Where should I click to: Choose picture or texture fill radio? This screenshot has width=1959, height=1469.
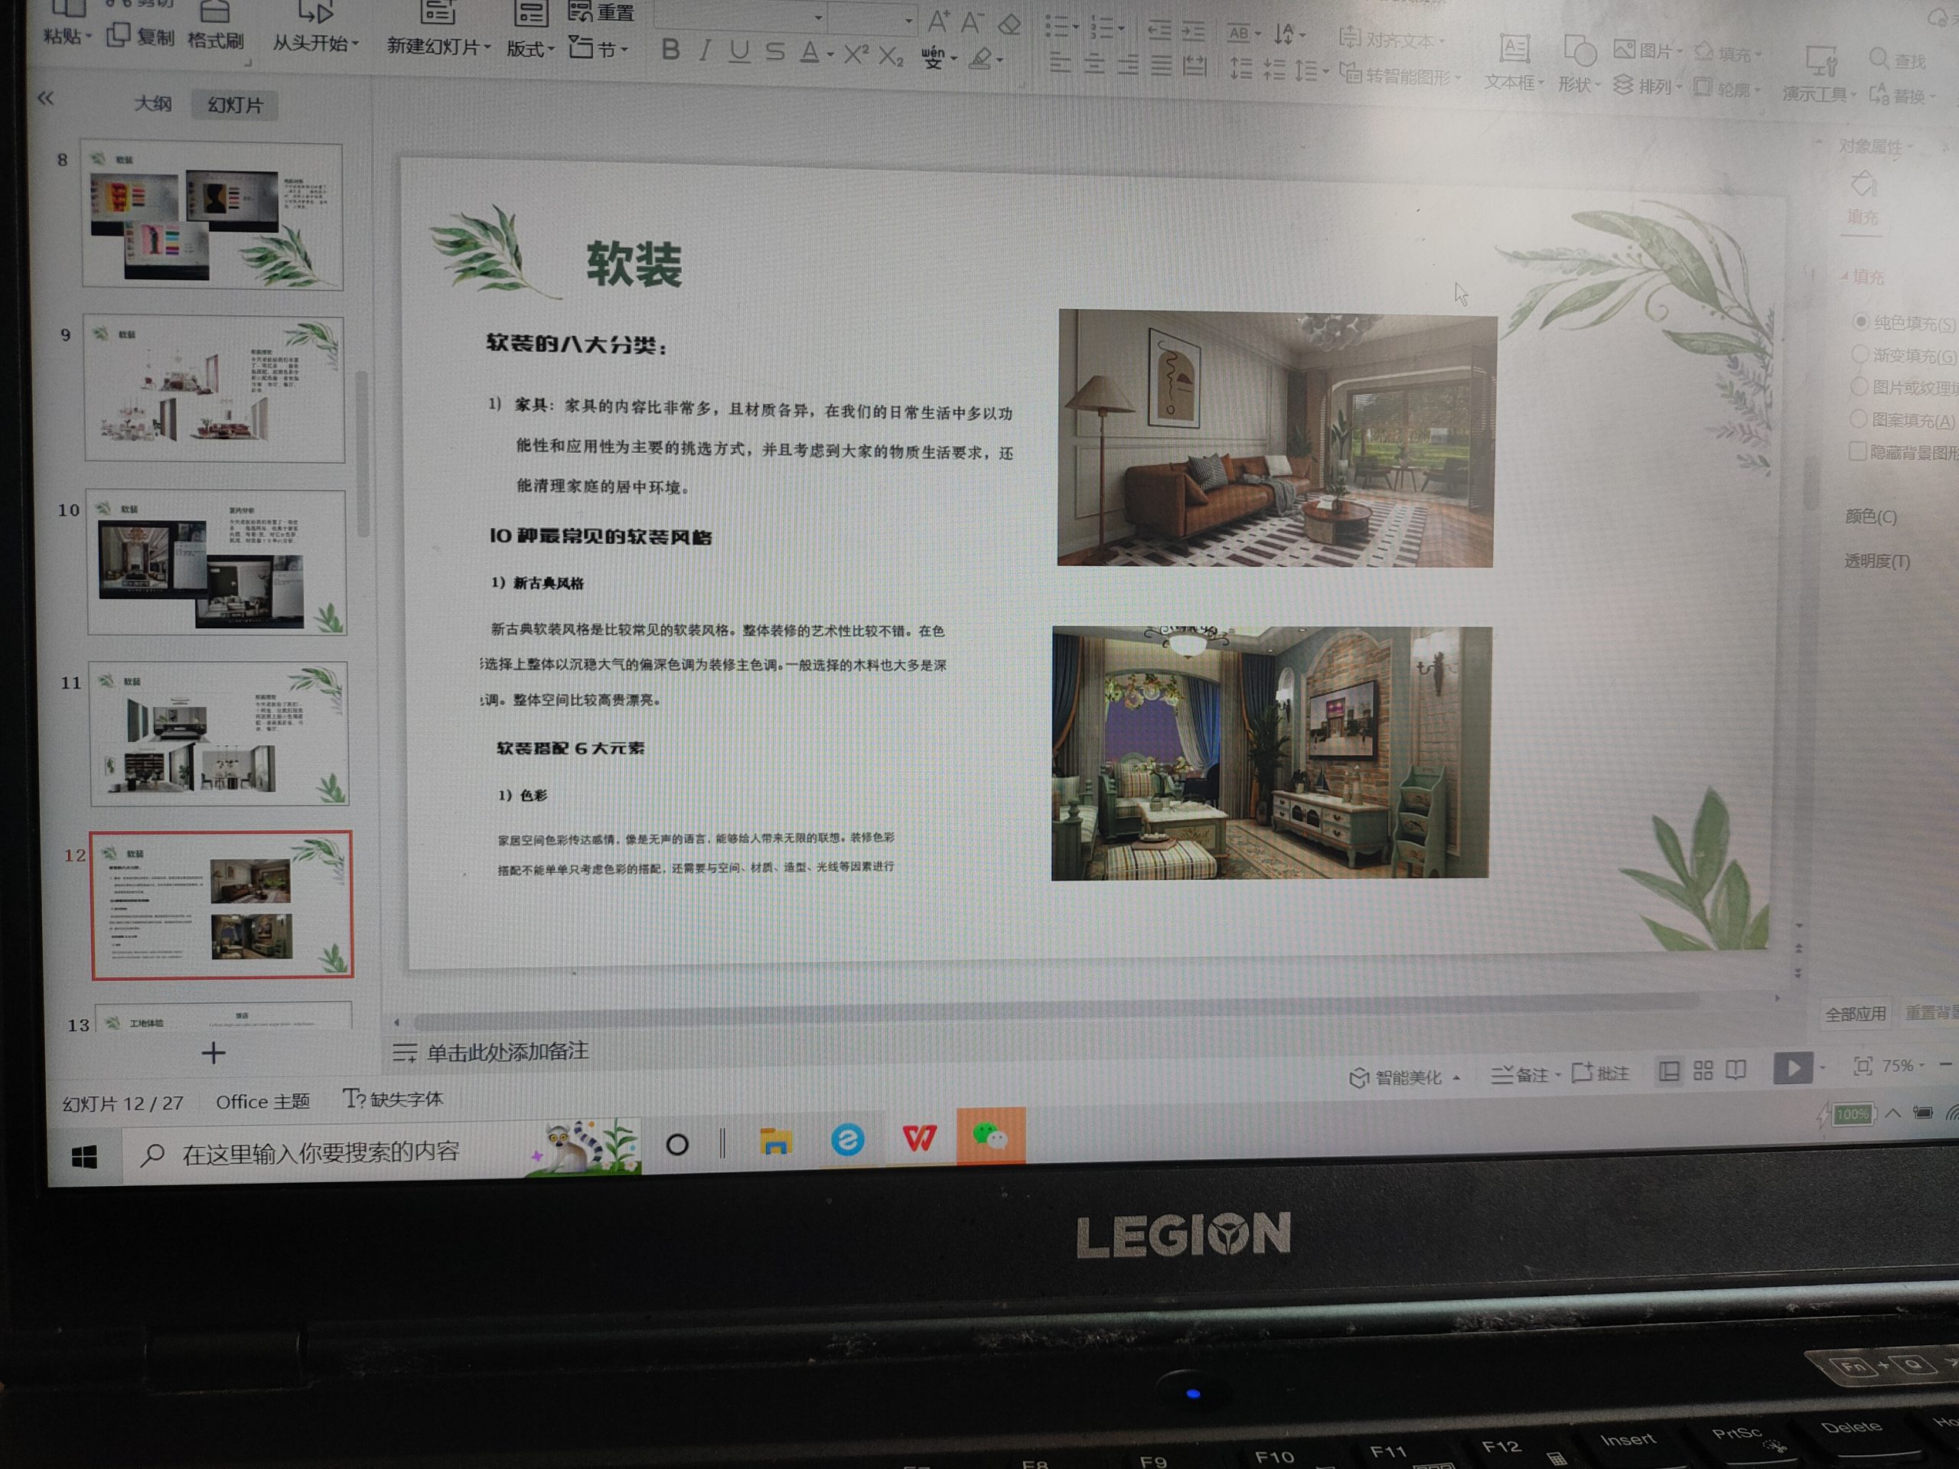[1859, 387]
